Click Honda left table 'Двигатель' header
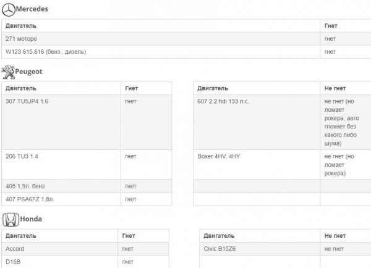This screenshot has width=371, height=268. 59,236
